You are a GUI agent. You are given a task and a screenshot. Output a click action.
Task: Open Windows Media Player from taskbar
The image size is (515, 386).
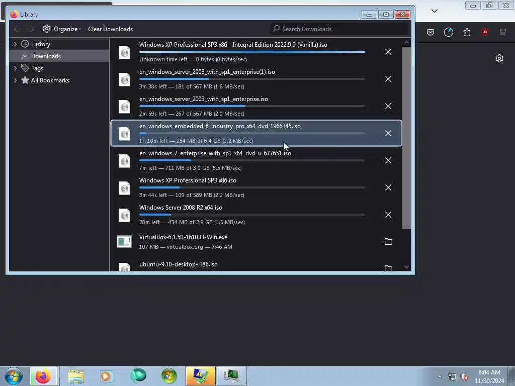point(107,376)
